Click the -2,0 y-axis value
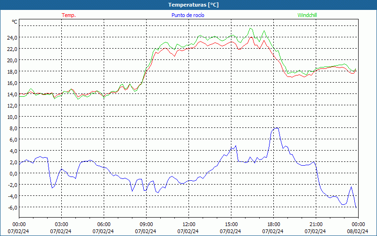Screen dimensions: 377x236 coord(13,185)
